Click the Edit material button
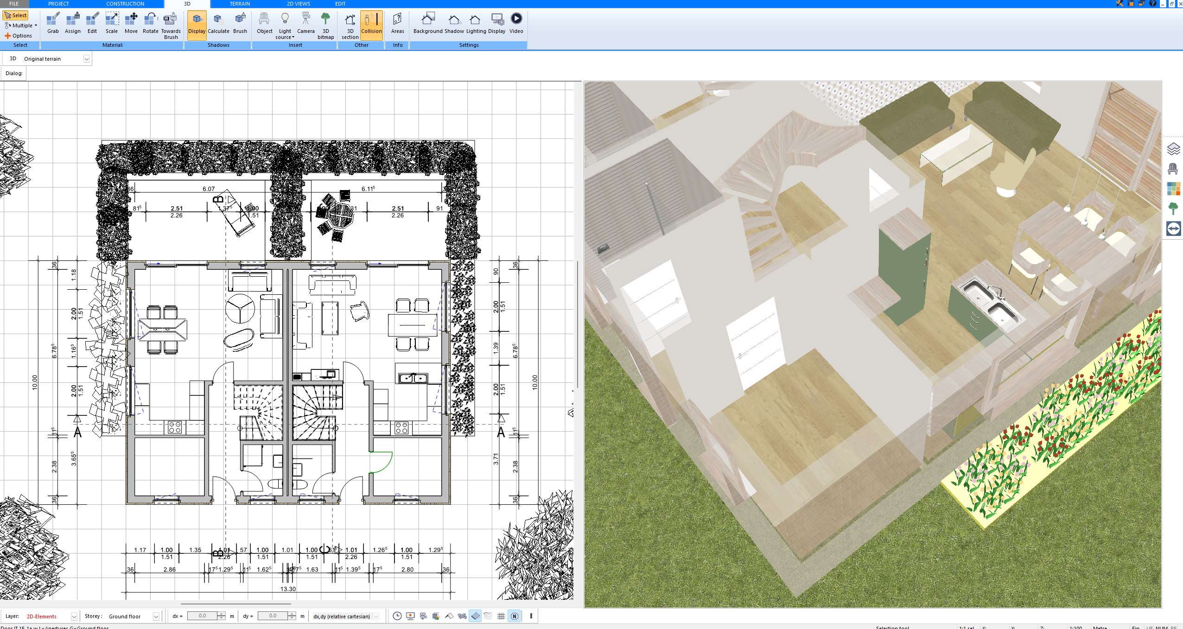The width and height of the screenshot is (1183, 629). [92, 23]
